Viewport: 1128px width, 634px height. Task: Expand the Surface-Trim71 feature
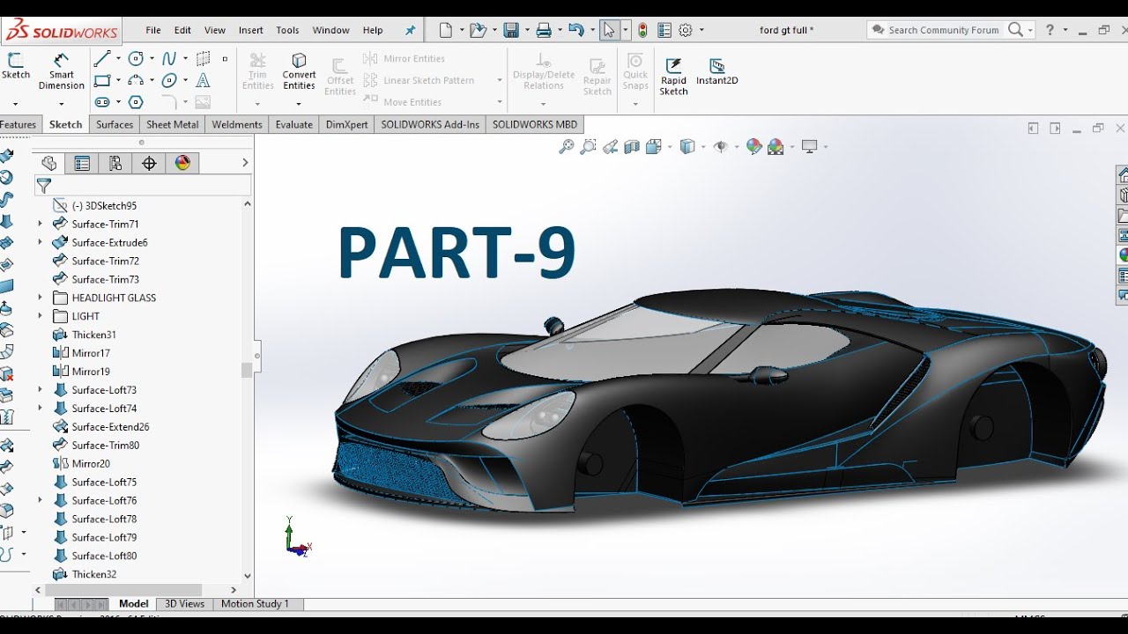[40, 224]
